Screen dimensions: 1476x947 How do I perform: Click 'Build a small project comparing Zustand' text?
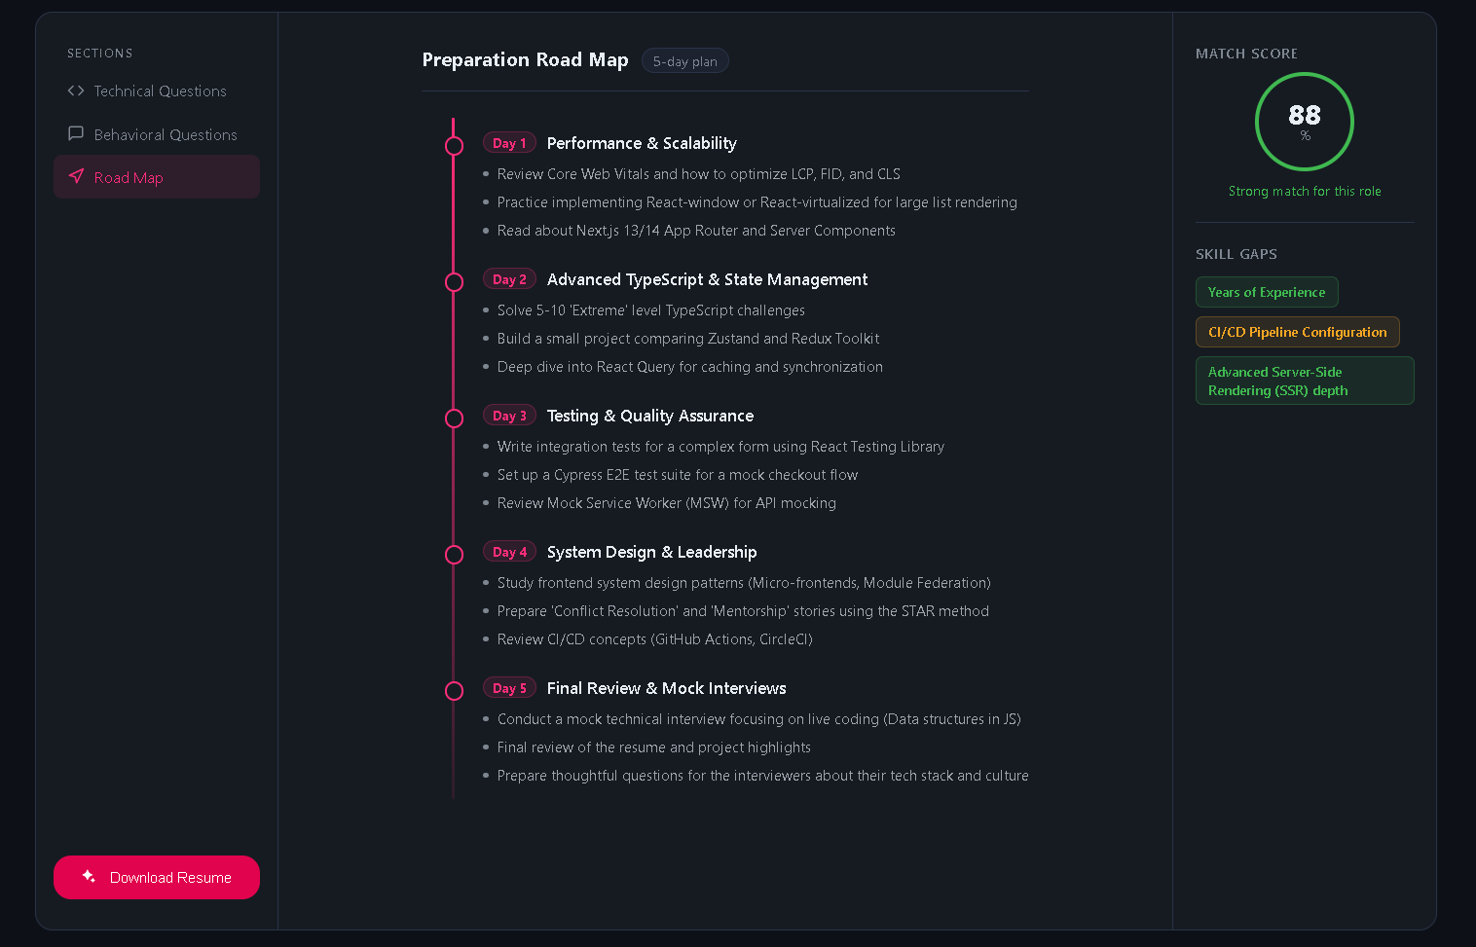pyautogui.click(x=687, y=339)
